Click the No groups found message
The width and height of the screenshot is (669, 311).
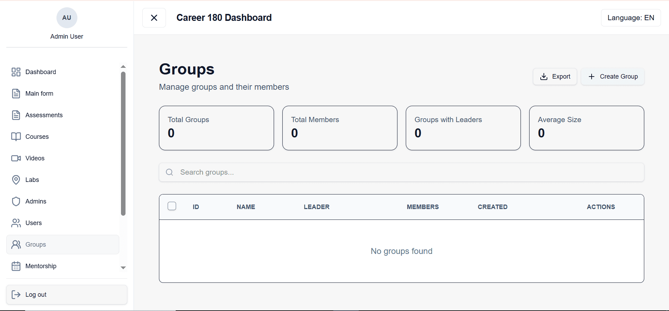(402, 251)
